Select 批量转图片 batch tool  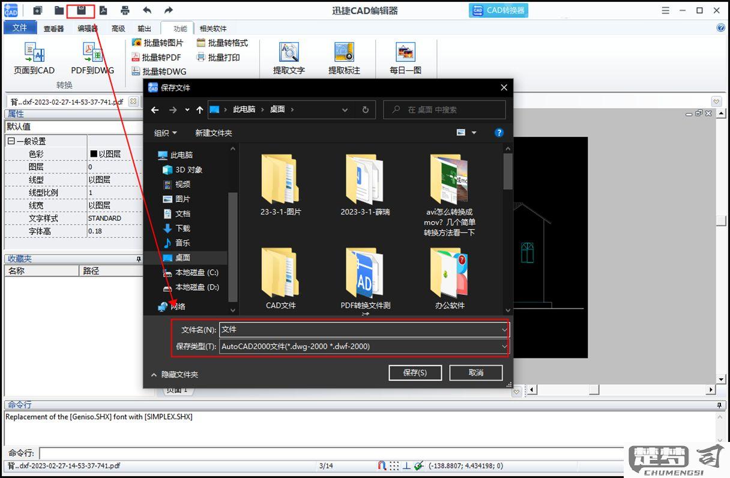point(157,43)
